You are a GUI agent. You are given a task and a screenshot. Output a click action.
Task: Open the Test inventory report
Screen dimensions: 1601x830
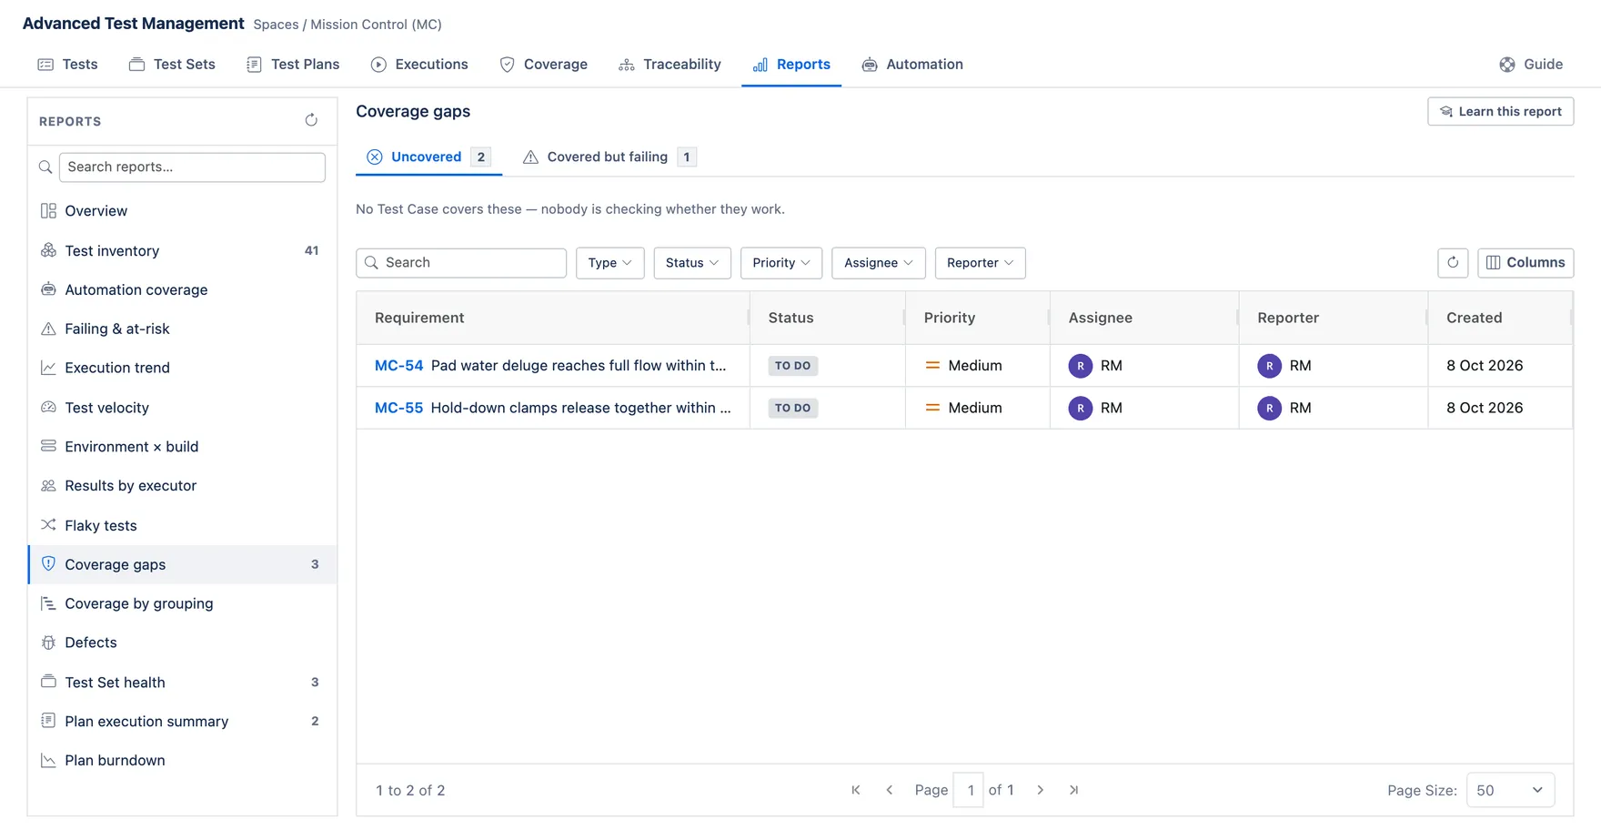click(x=182, y=250)
